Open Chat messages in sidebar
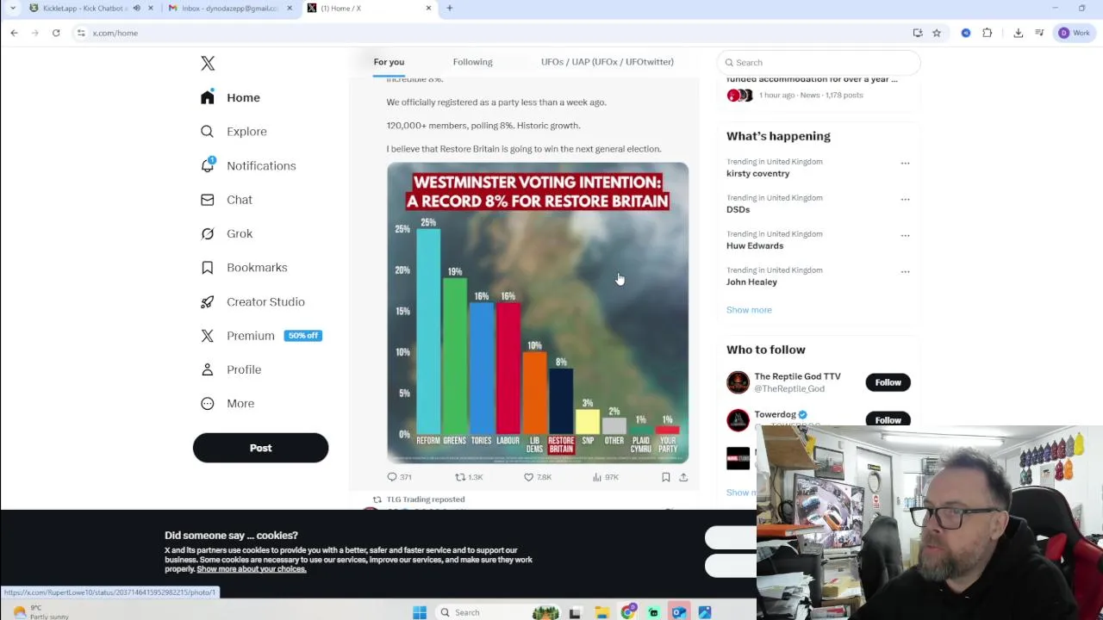 pos(227,200)
